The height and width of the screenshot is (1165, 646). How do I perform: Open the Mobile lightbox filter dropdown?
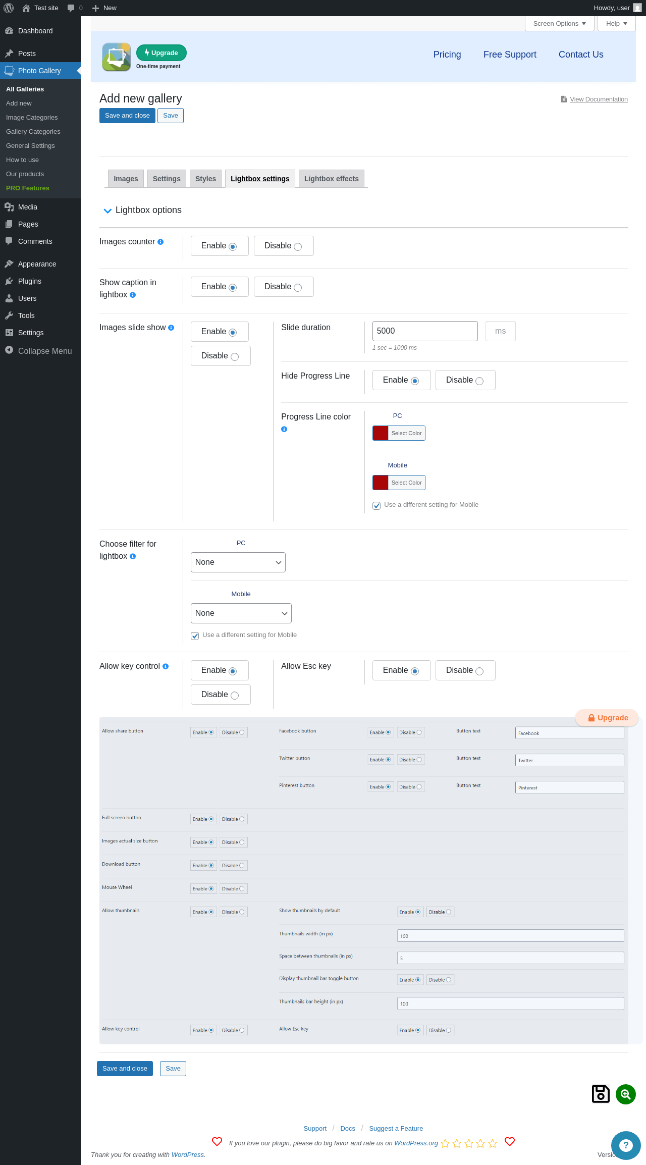click(x=241, y=613)
